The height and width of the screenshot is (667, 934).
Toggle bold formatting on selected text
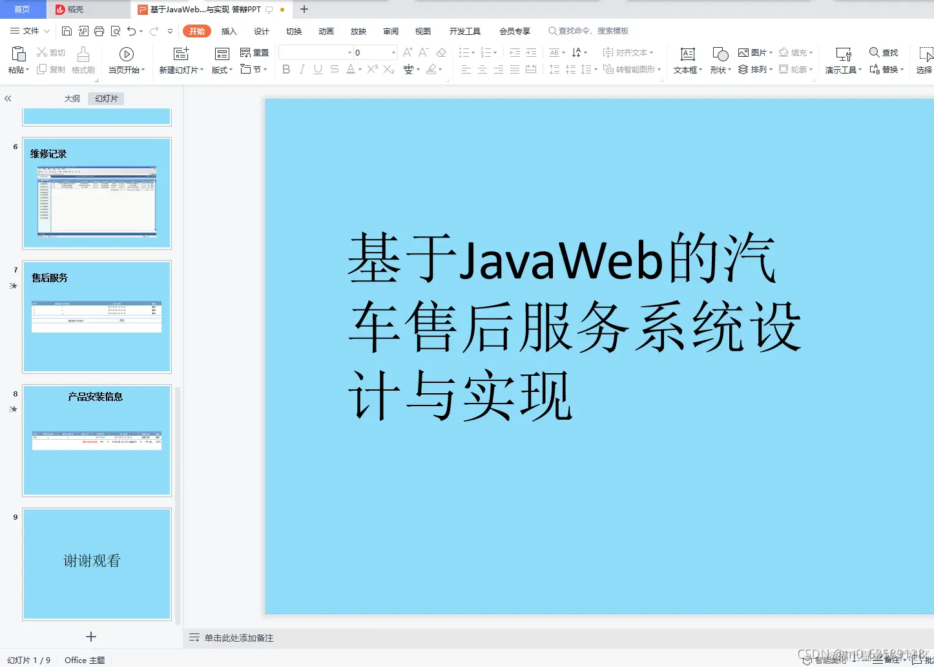[286, 69]
